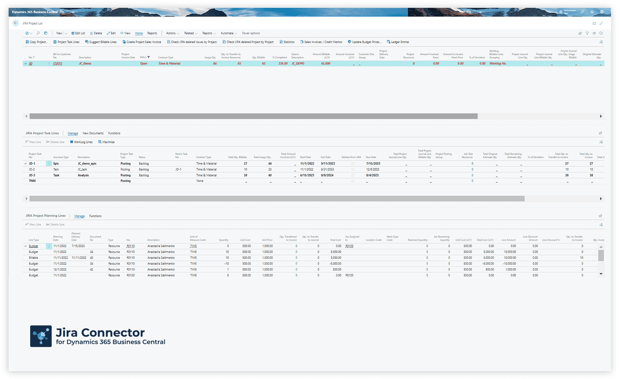
Task: Pin the project list action bar
Action: point(601,42)
